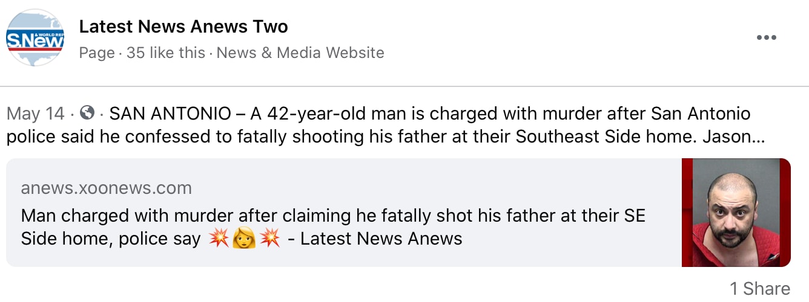Open the anews.xoonews.com domain link
Image resolution: width=809 pixels, height=302 pixels.
[x=106, y=188]
